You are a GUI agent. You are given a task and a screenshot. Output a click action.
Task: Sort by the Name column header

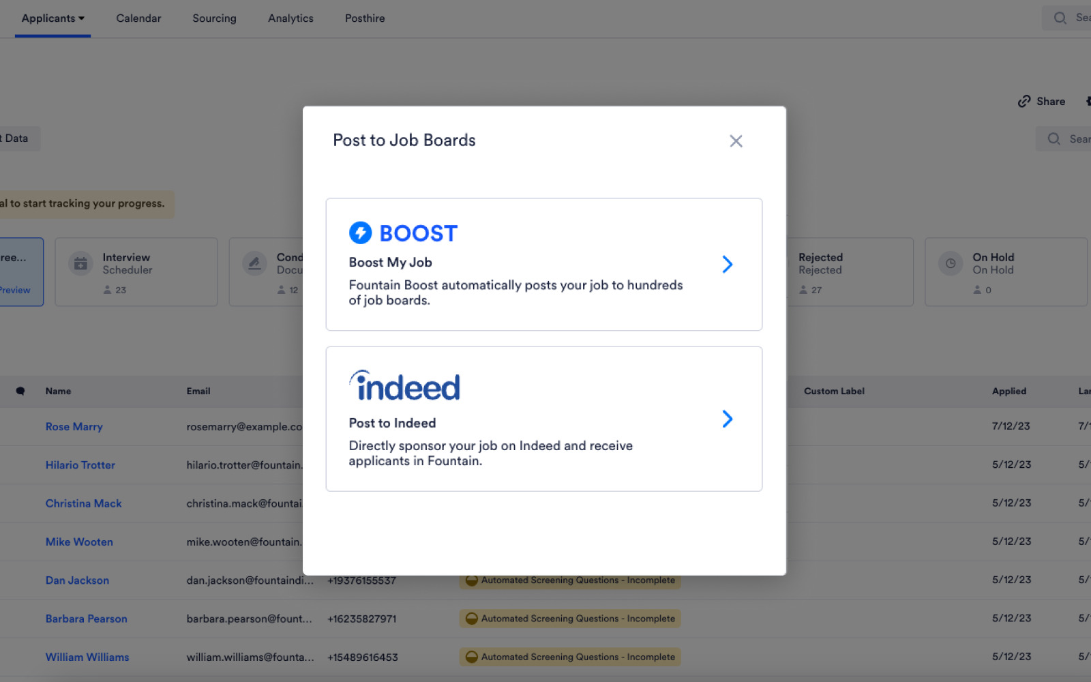click(x=58, y=391)
